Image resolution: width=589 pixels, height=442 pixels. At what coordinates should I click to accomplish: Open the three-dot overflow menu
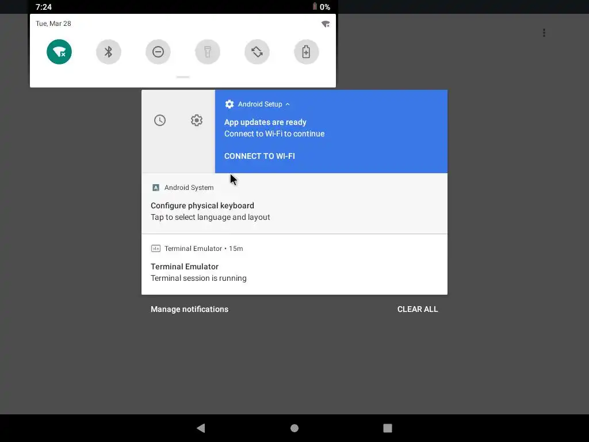[x=544, y=33]
